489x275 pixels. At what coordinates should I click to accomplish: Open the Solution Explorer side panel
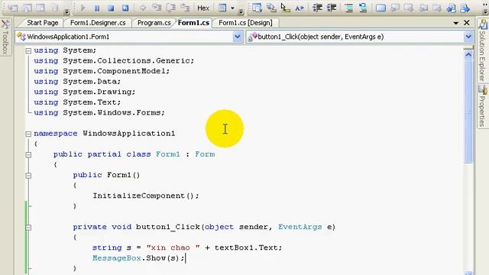pyautogui.click(x=482, y=50)
